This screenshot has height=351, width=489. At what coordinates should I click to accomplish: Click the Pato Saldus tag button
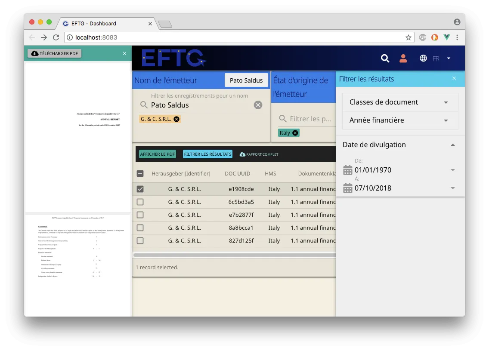[246, 80]
